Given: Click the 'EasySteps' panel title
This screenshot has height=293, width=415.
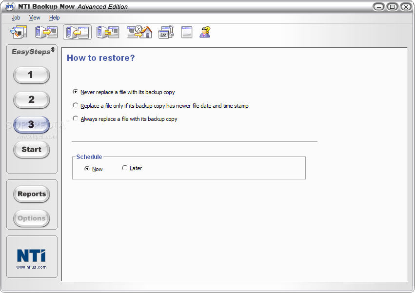Looking at the screenshot, I should 33,51.
